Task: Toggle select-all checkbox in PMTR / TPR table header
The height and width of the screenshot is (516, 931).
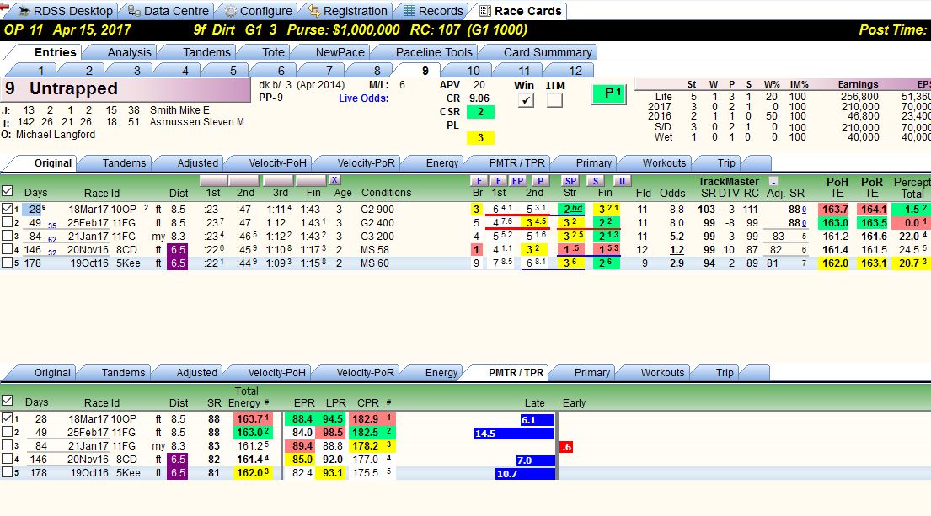Action: (x=7, y=401)
